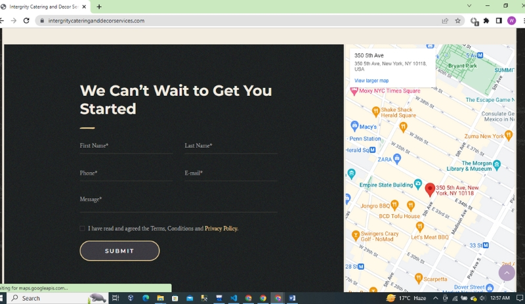Click the address bar URL
This screenshot has height=304, width=525.
pos(96,21)
